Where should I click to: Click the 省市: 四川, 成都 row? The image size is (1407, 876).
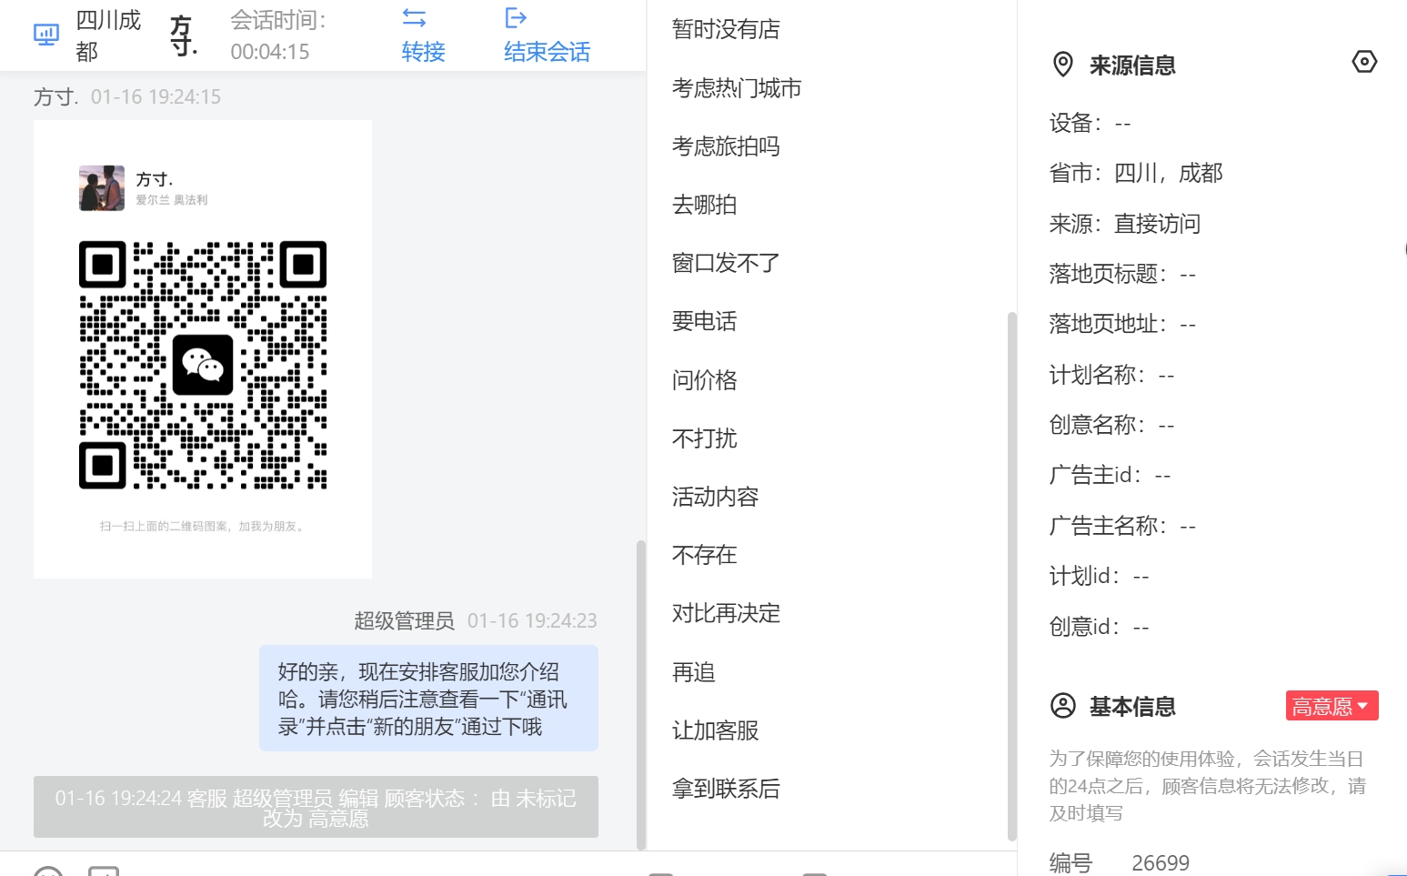click(x=1136, y=173)
